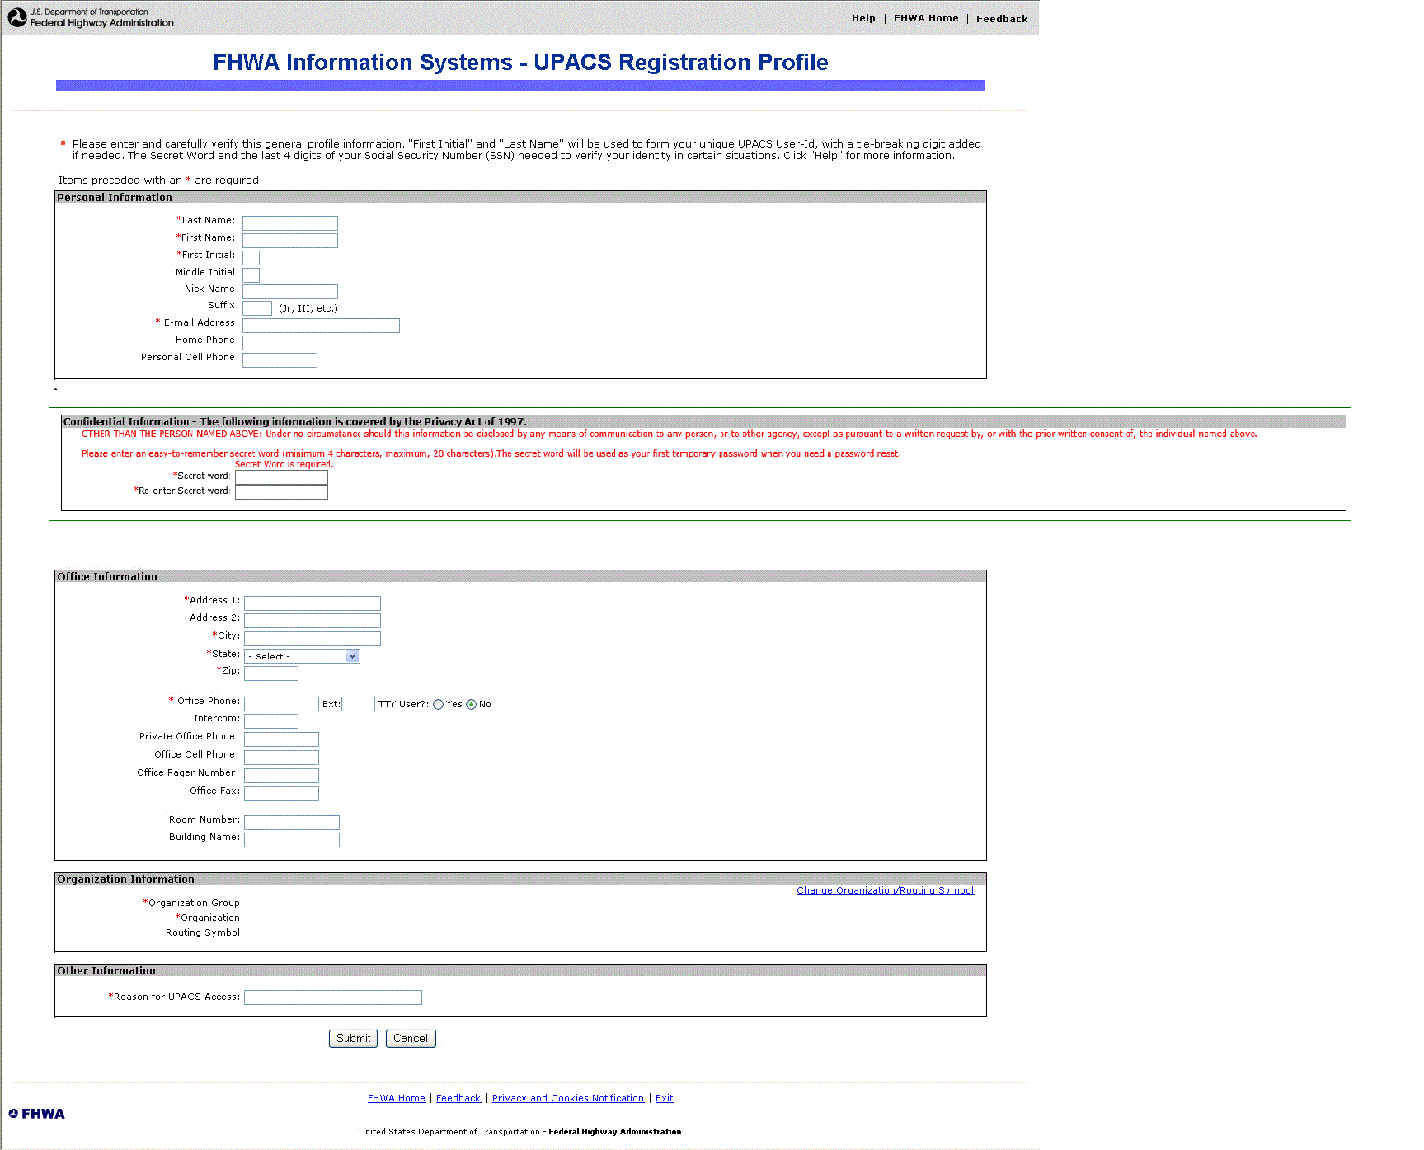Click the Organization Group label

click(x=194, y=904)
